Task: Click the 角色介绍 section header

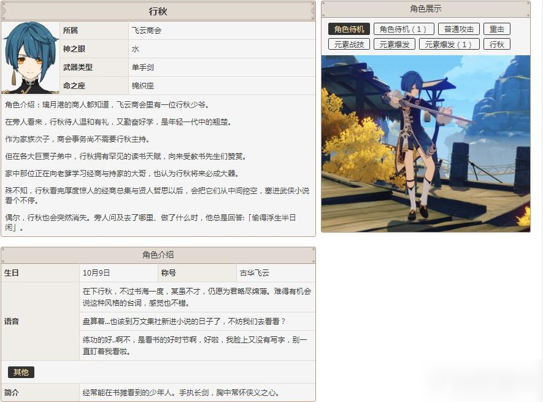Action: 158,255
